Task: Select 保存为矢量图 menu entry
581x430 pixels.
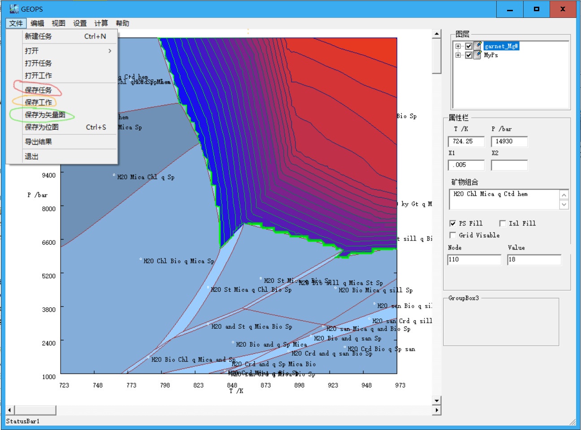Action: [45, 115]
